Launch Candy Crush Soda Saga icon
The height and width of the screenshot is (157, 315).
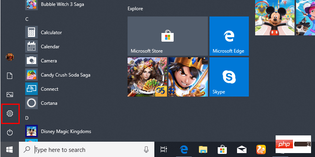[x=31, y=75]
